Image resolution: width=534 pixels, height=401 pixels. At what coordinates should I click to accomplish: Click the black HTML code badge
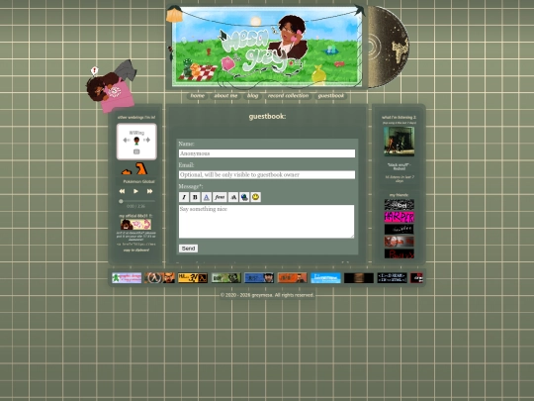[x=392, y=278]
